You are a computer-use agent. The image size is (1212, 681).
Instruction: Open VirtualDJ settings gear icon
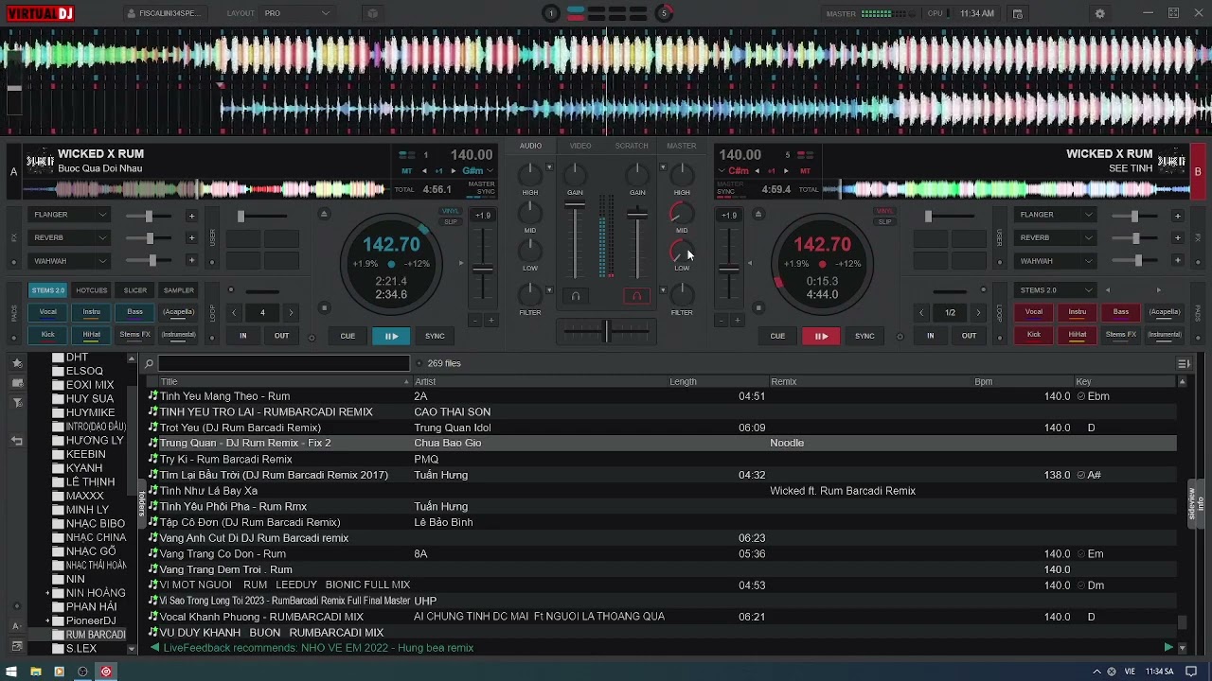pyautogui.click(x=1099, y=13)
